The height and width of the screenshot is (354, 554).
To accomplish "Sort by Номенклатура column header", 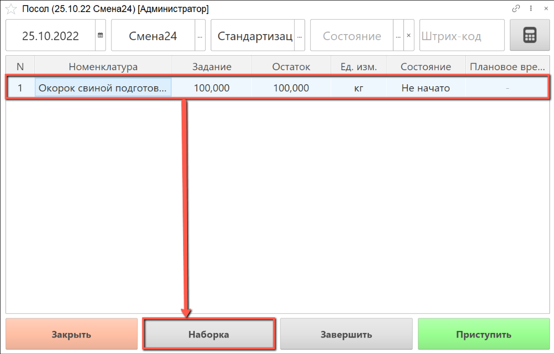I will pos(103,67).
